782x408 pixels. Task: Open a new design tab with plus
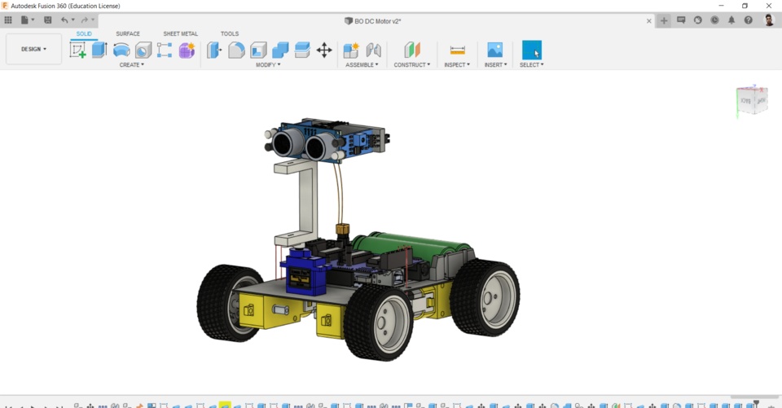[664, 20]
